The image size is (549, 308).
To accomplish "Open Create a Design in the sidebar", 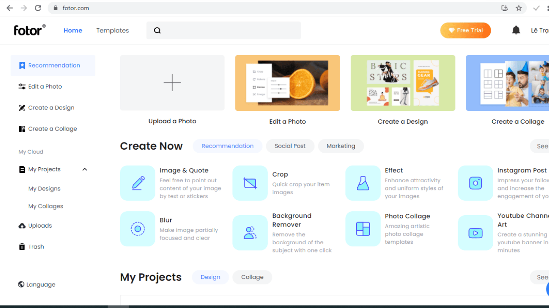I will (46, 108).
